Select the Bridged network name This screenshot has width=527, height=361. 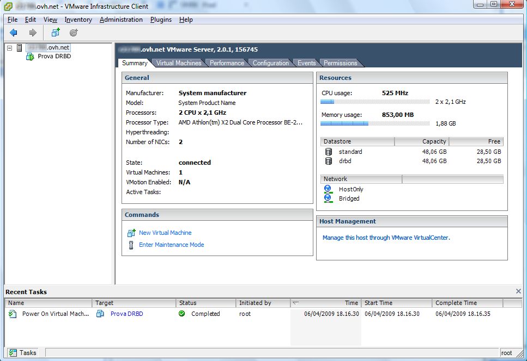(x=349, y=199)
